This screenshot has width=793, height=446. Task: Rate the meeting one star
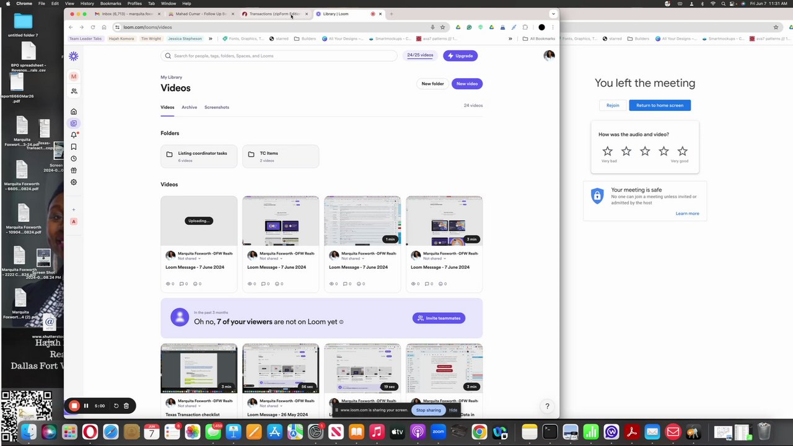point(608,151)
